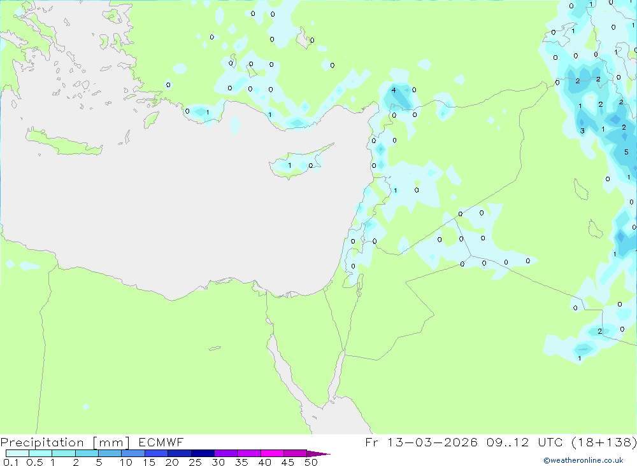Click the '40' legend scale label
Image resolution: width=637 pixels, height=466 pixels.
[x=264, y=462]
